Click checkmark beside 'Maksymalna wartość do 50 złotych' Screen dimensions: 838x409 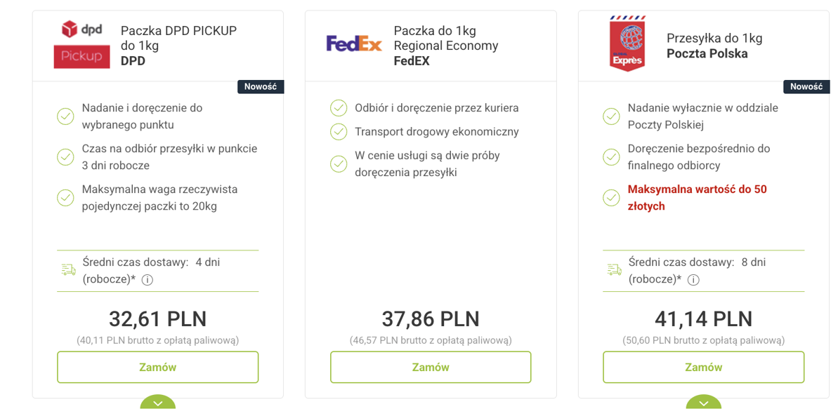click(611, 198)
